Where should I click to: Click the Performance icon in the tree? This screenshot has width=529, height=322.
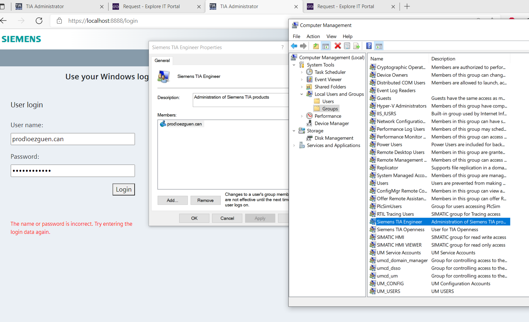[x=310, y=116]
